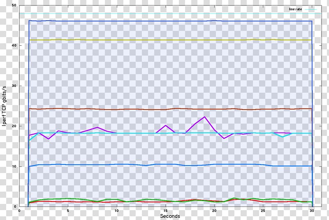The width and height of the screenshot is (329, 220).
Task: Click the "line rate" legend label
Action: coord(296,9)
